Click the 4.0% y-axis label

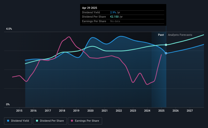(x=9, y=29)
